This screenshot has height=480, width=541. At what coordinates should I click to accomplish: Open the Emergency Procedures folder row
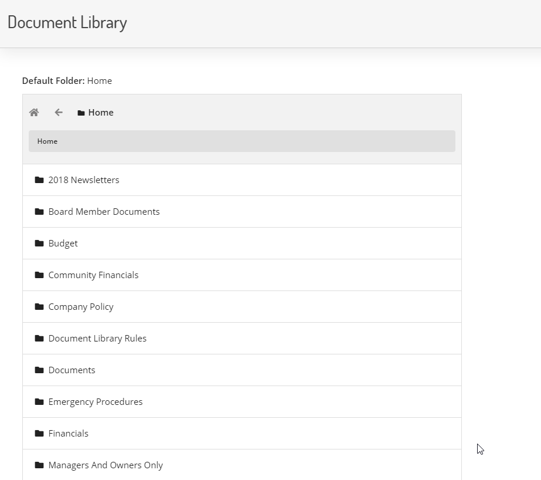pyautogui.click(x=242, y=402)
